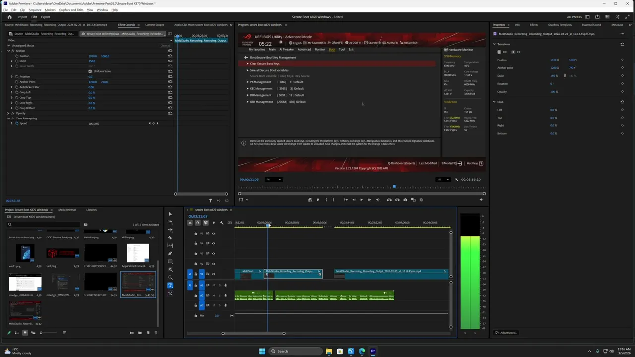Toggle A1 voice-over record microphone
Viewport: 635px width, 357px height.
click(226, 285)
